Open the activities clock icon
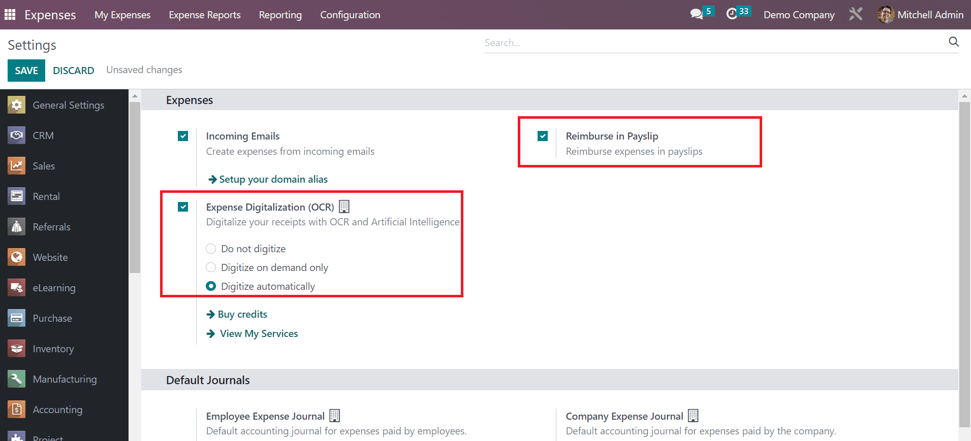 pyautogui.click(x=732, y=14)
